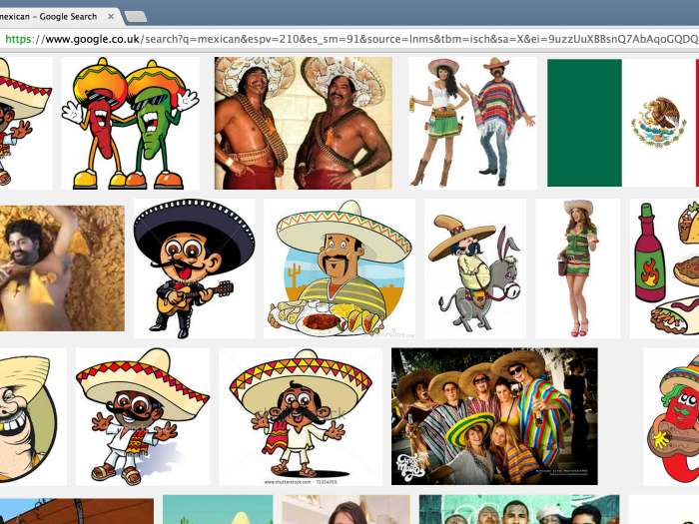
Task: Open the photo of two shirtless men in sombreros
Action: coord(303,124)
